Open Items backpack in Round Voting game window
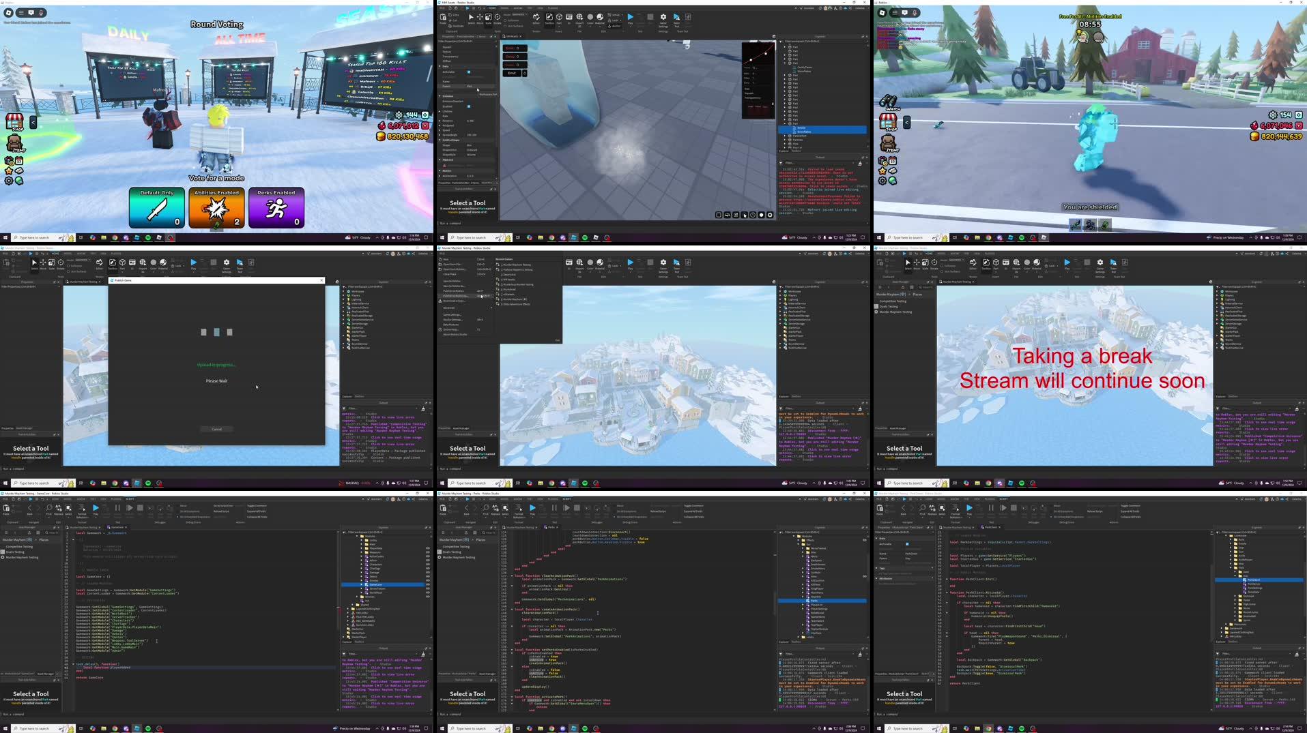The image size is (1307, 733). 14,144
